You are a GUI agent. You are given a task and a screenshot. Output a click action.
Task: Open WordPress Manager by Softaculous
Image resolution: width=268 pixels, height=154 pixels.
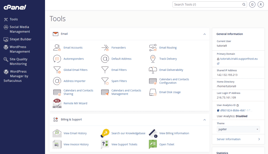(x=16, y=76)
